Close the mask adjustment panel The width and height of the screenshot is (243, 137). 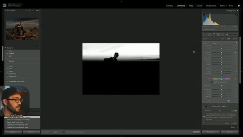click(235, 123)
